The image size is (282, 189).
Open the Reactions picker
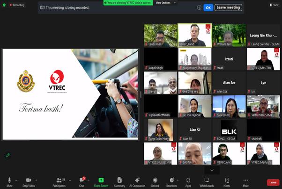(x=172, y=181)
